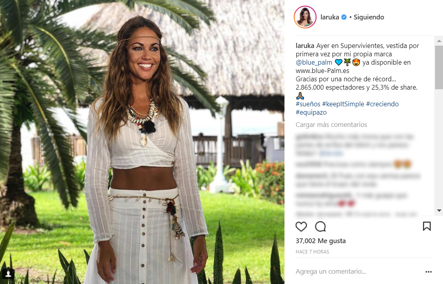Open the three-dot more options menu
Screen dimensions: 443x284
428,272
